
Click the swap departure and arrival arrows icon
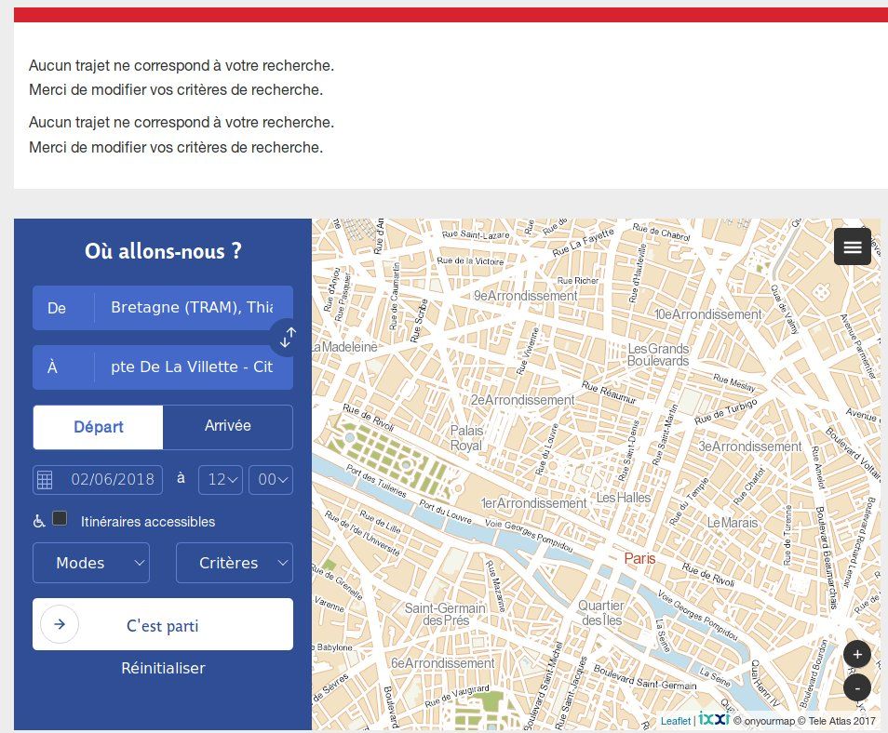click(287, 338)
